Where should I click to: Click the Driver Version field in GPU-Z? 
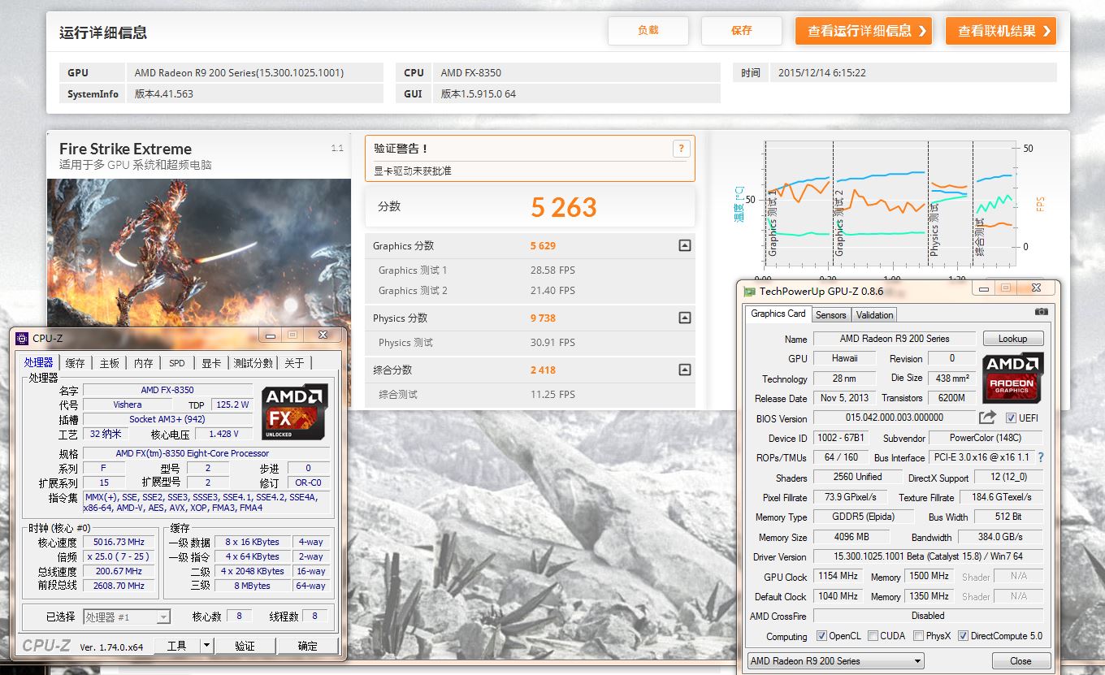point(929,556)
